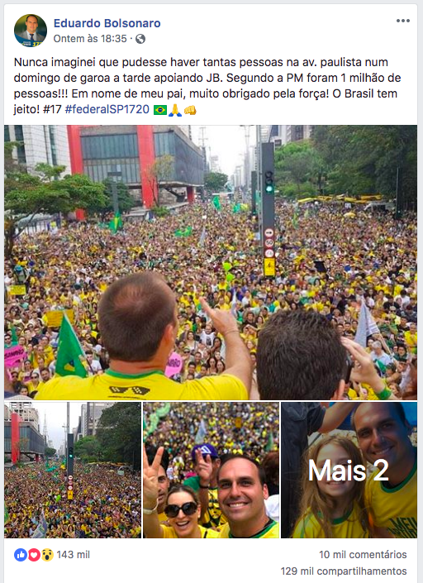Click the 'Ontem às 18:35' timestamp
The height and width of the screenshot is (583, 423).
coord(90,39)
